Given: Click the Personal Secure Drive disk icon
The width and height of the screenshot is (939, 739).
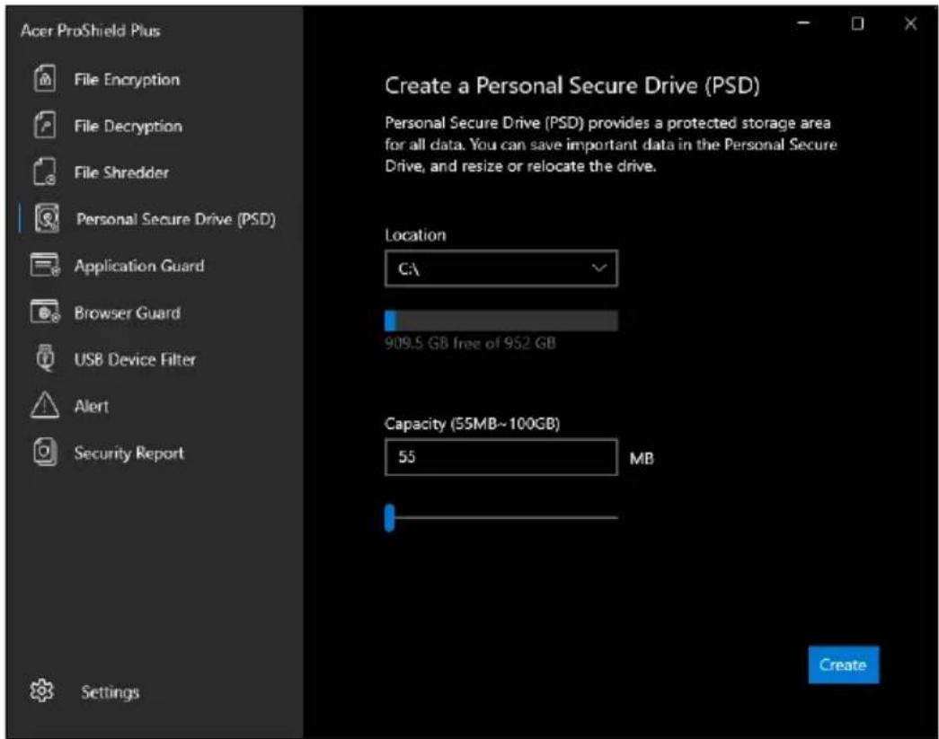Looking at the screenshot, I should click(47, 218).
